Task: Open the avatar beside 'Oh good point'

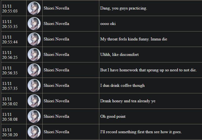Action: click(x=34, y=116)
